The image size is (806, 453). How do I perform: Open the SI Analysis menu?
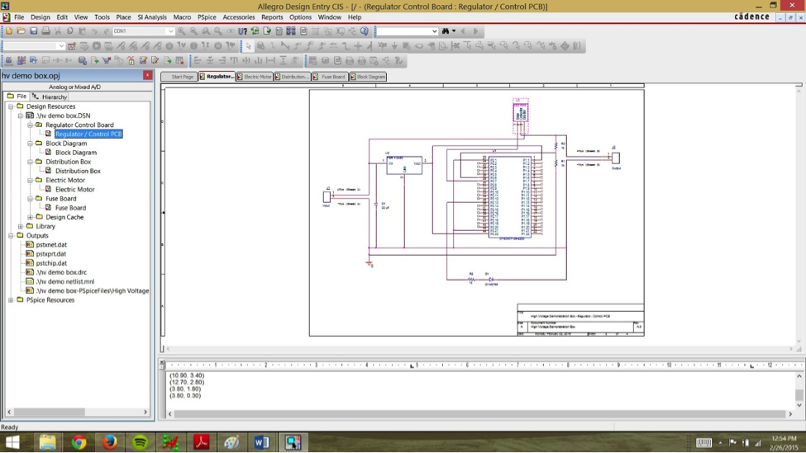(152, 17)
